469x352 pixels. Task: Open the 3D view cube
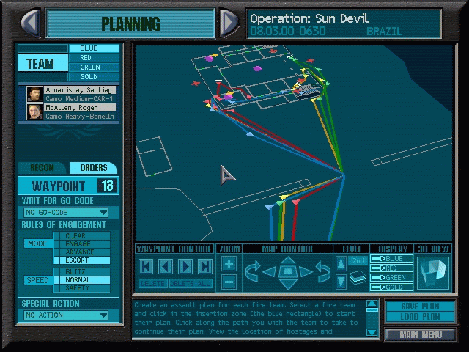click(433, 273)
